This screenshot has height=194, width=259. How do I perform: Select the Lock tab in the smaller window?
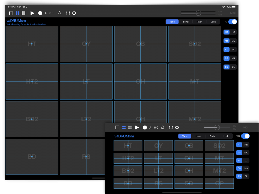[x=226, y=136]
